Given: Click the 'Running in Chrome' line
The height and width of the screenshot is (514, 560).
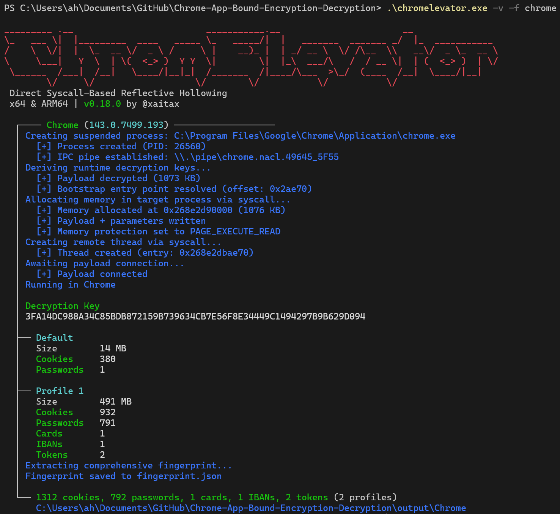Looking at the screenshot, I should (71, 285).
